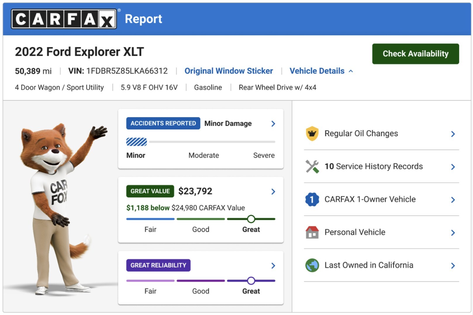Image resolution: width=473 pixels, height=315 pixels.
Task: Click the value slider handle at Great
Action: tap(251, 219)
